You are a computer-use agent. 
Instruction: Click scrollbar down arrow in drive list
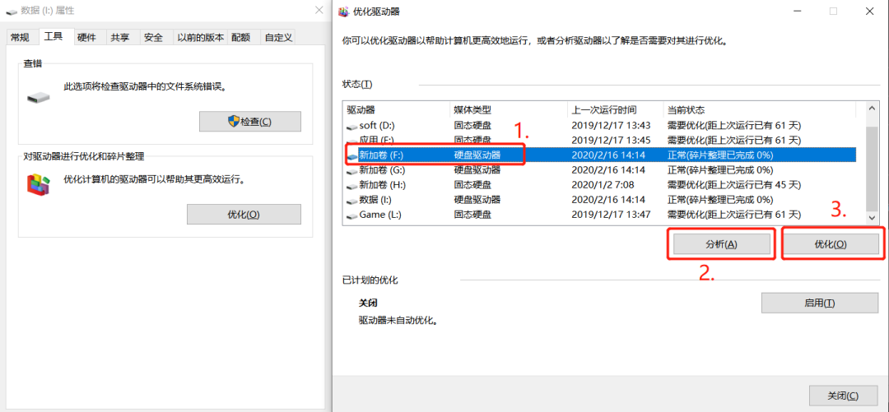[872, 218]
